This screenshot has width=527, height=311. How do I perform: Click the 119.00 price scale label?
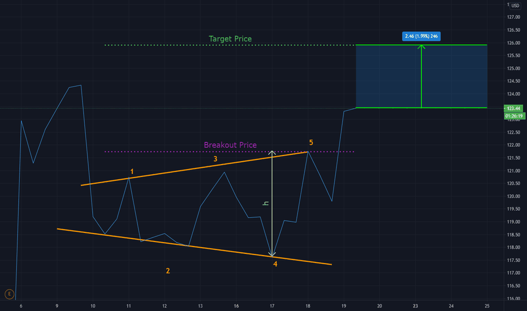tap(513, 222)
